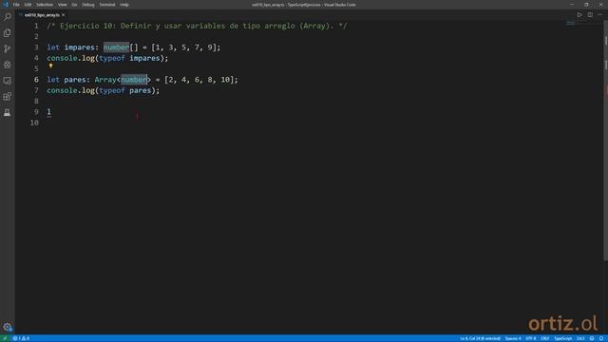
Task: Open the Manage gear at sidebar bottom
Action: pos(7,327)
